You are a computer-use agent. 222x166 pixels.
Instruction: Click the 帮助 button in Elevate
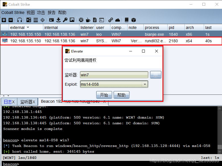coord(122,95)
